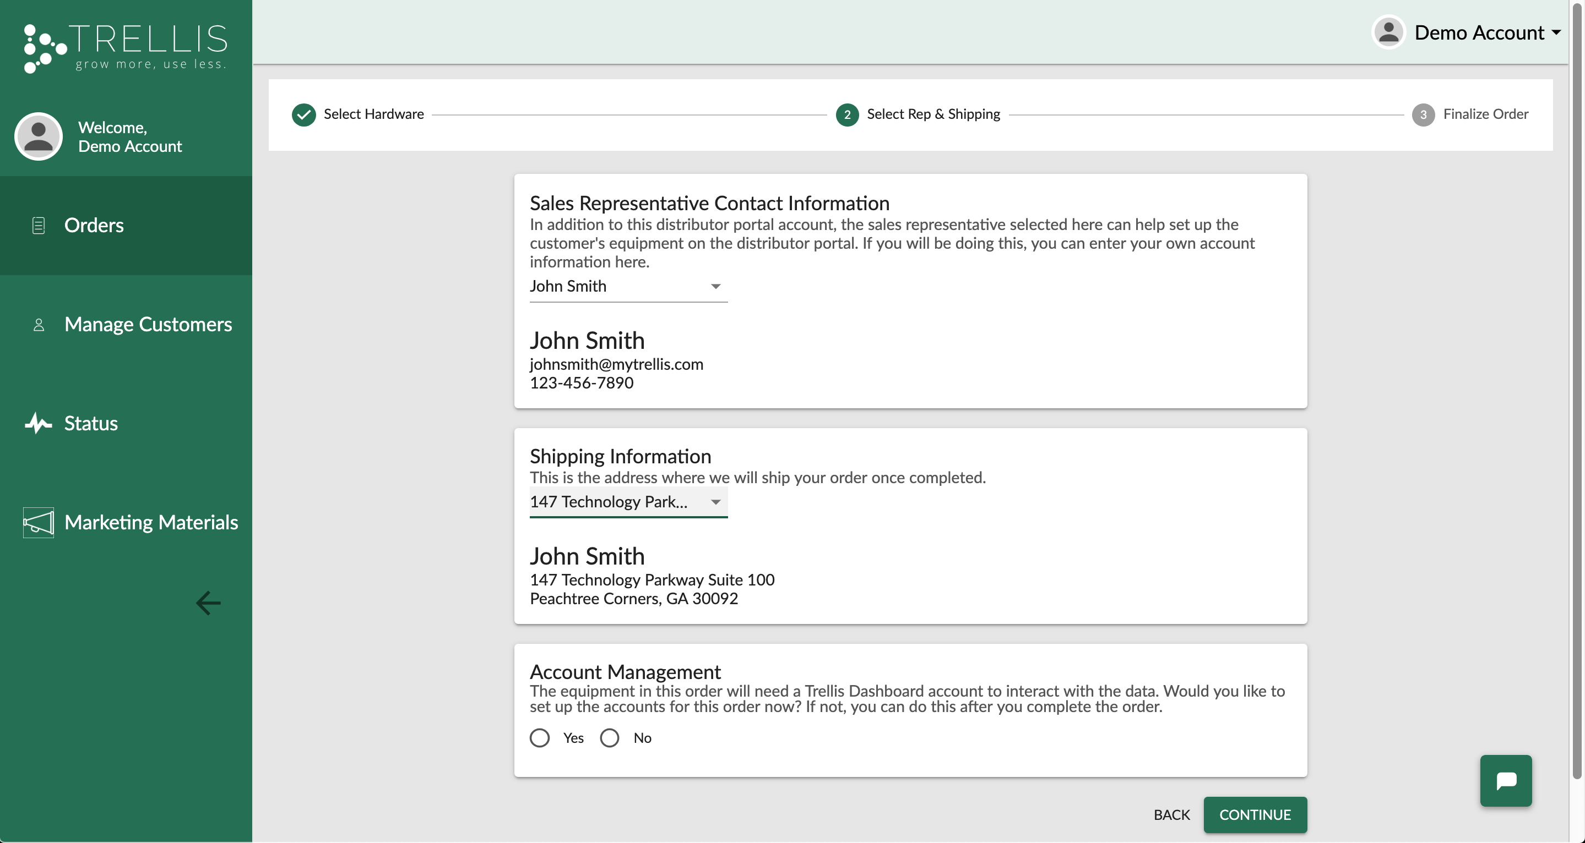
Task: Open the John Smith representative dropdown
Action: (628, 287)
